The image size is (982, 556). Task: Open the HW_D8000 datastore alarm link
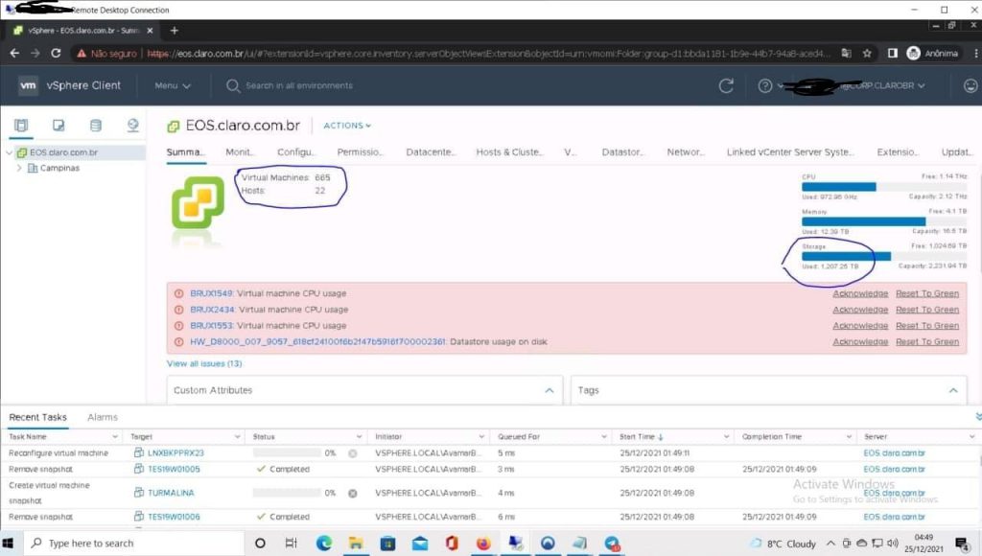click(x=318, y=342)
